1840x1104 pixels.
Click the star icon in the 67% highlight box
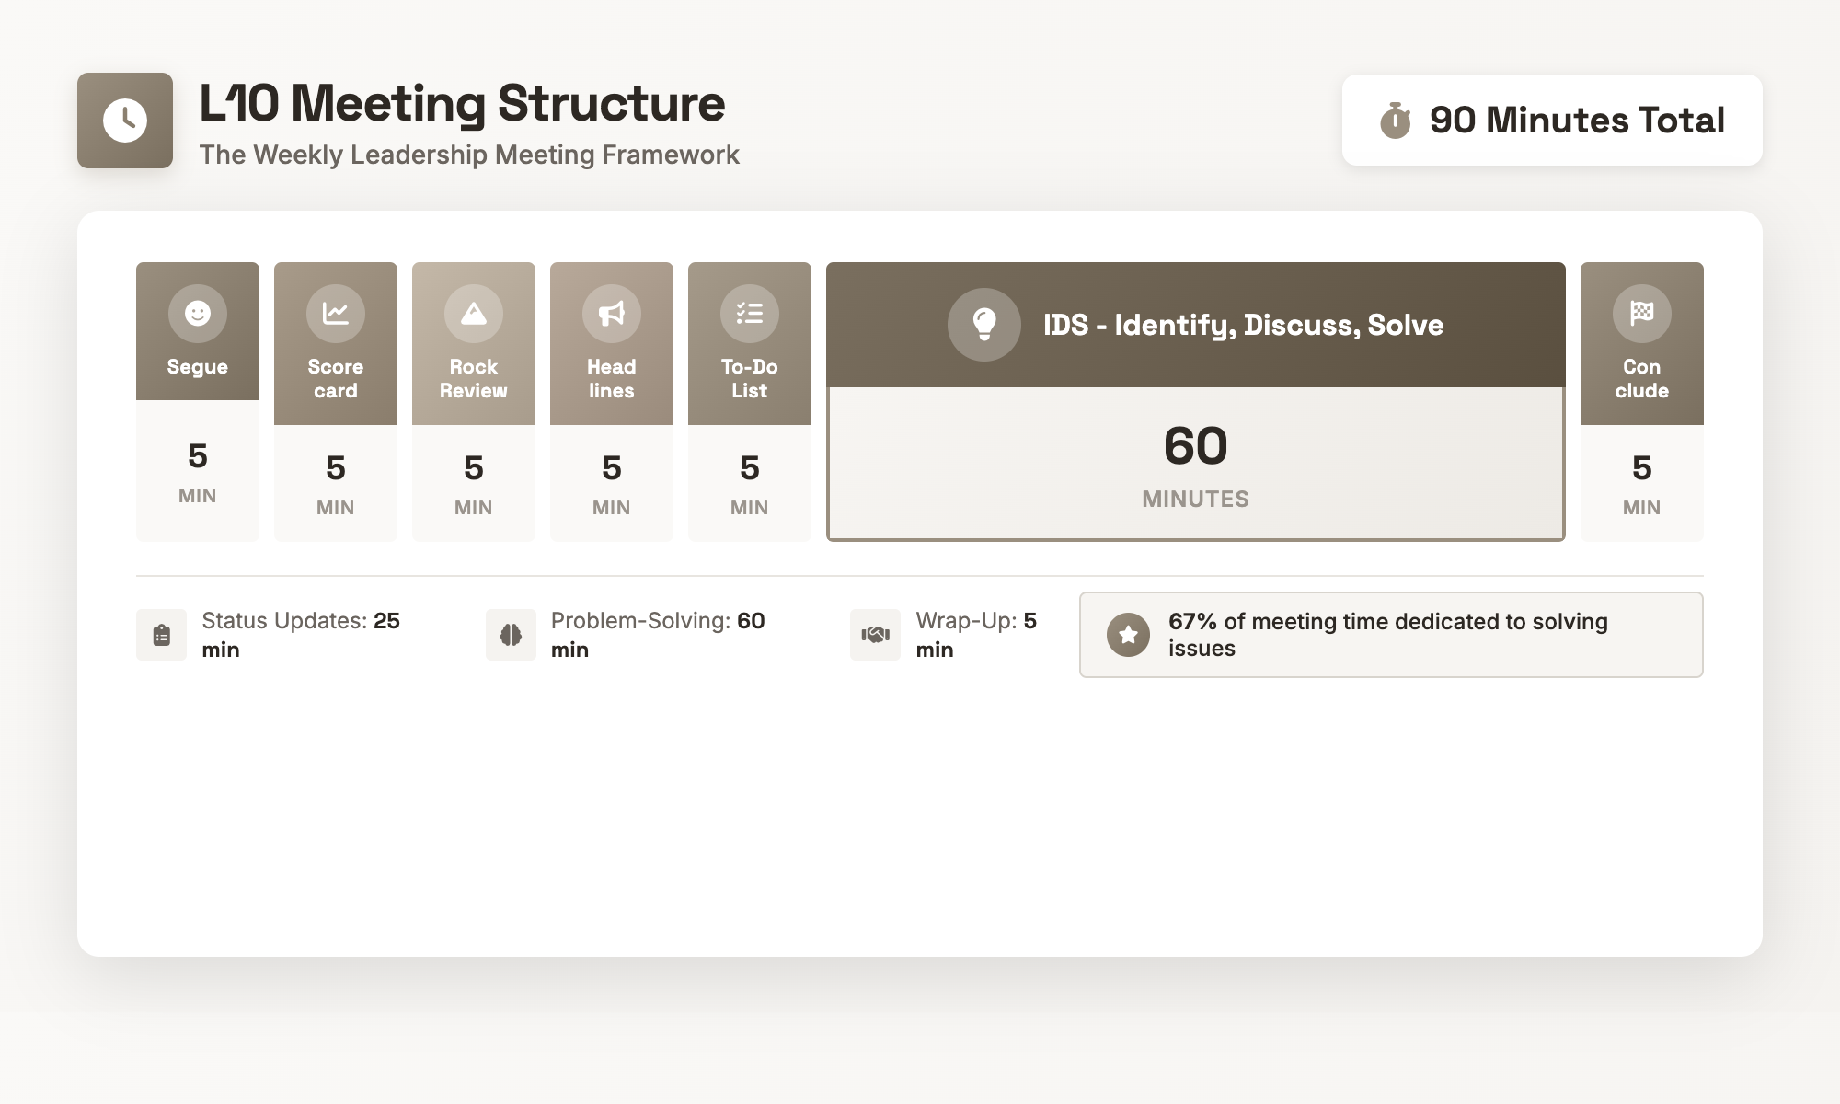[x=1129, y=634]
